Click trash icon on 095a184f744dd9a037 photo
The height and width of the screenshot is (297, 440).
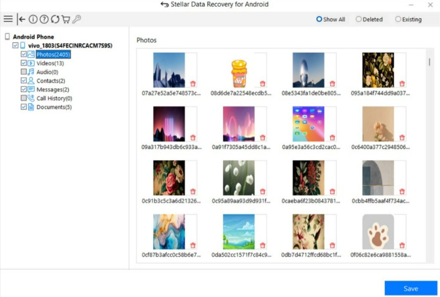402,84
